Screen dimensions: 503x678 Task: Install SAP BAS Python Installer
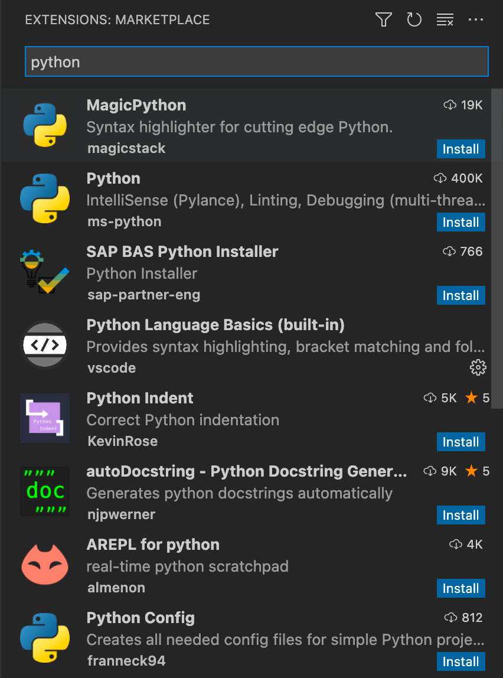(460, 295)
